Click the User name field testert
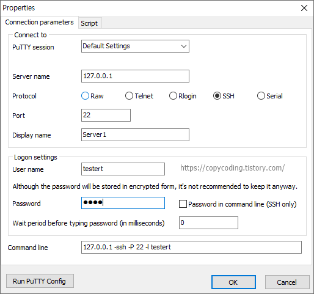This screenshot has height=294, width=314. [x=123, y=169]
